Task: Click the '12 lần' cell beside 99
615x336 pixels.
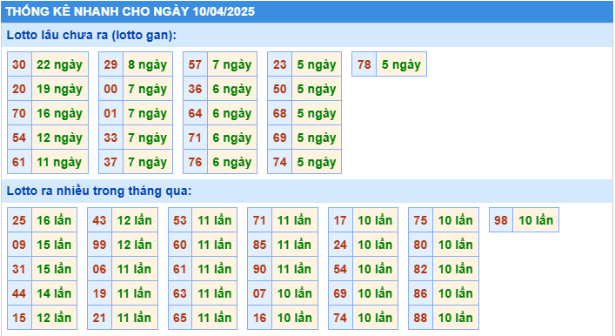Action: 135,245
